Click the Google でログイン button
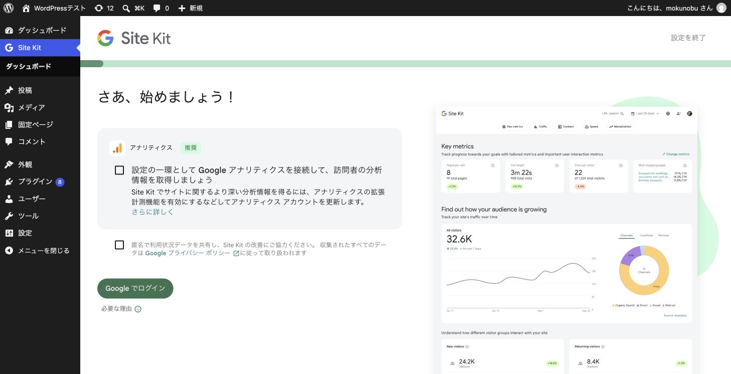 click(135, 288)
